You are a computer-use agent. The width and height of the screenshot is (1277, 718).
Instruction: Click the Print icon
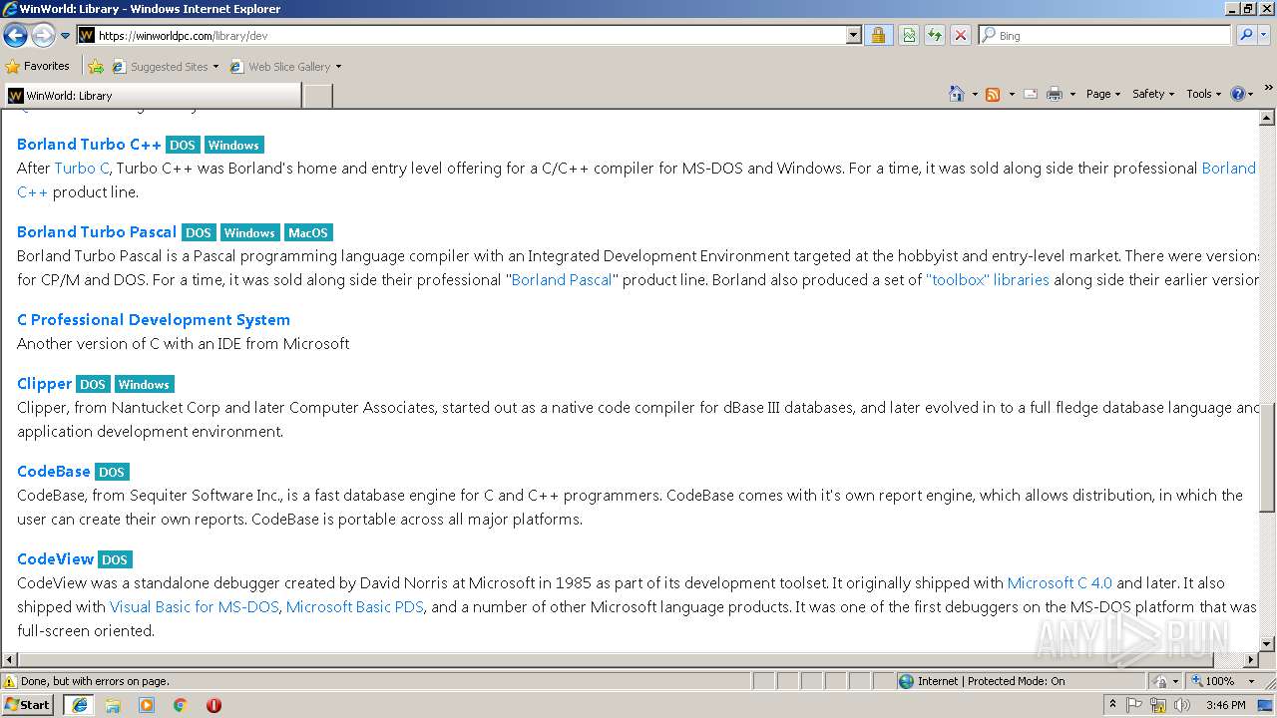point(1055,94)
